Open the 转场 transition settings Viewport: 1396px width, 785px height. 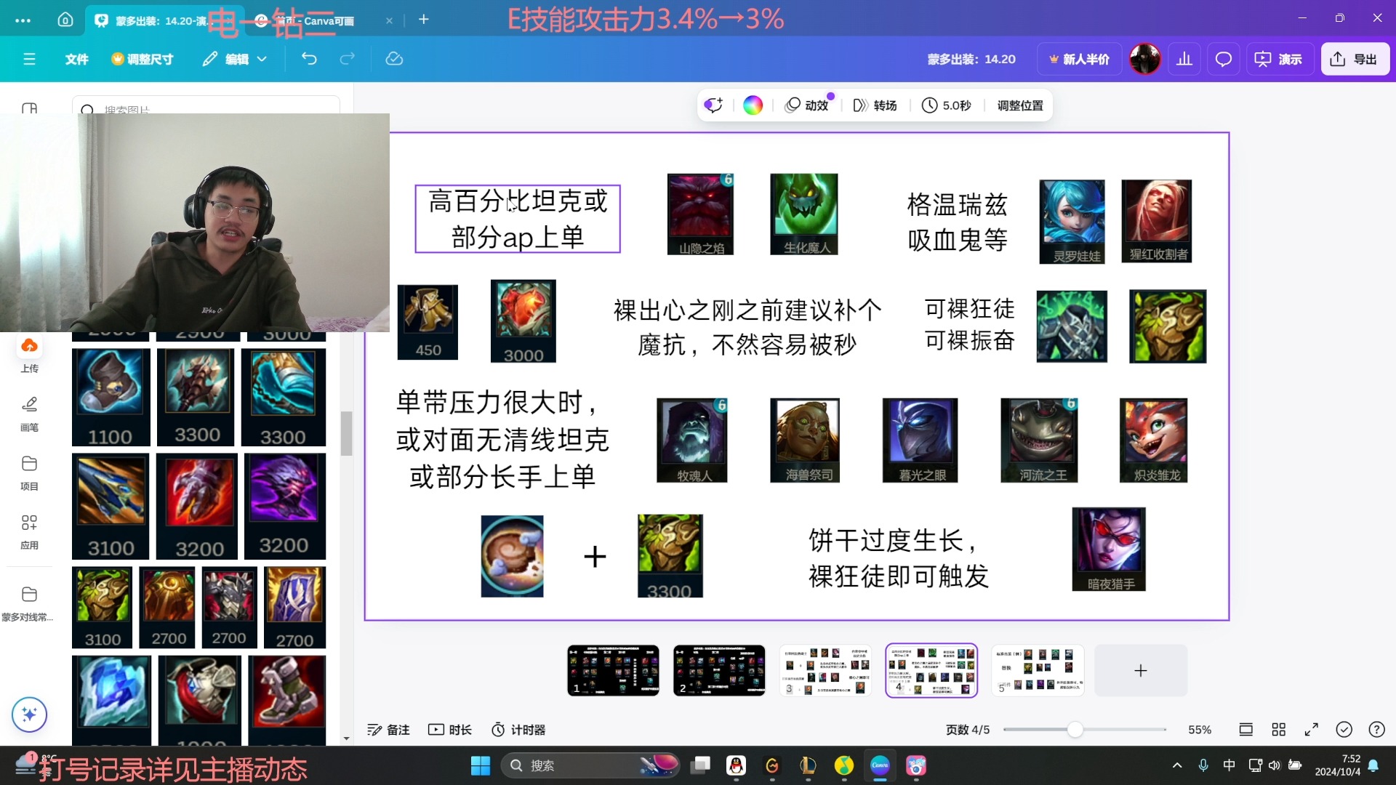coord(875,105)
